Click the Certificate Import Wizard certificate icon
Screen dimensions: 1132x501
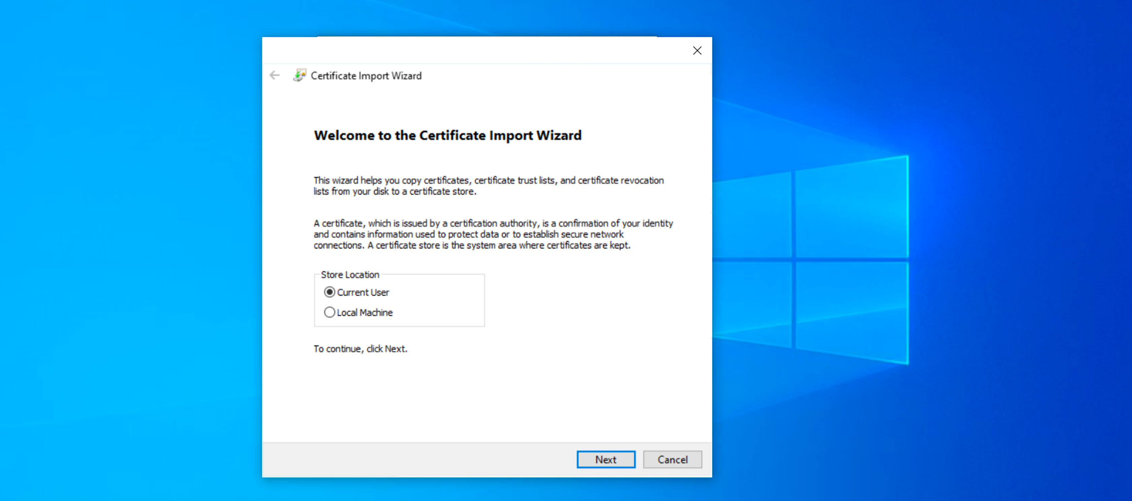(300, 75)
